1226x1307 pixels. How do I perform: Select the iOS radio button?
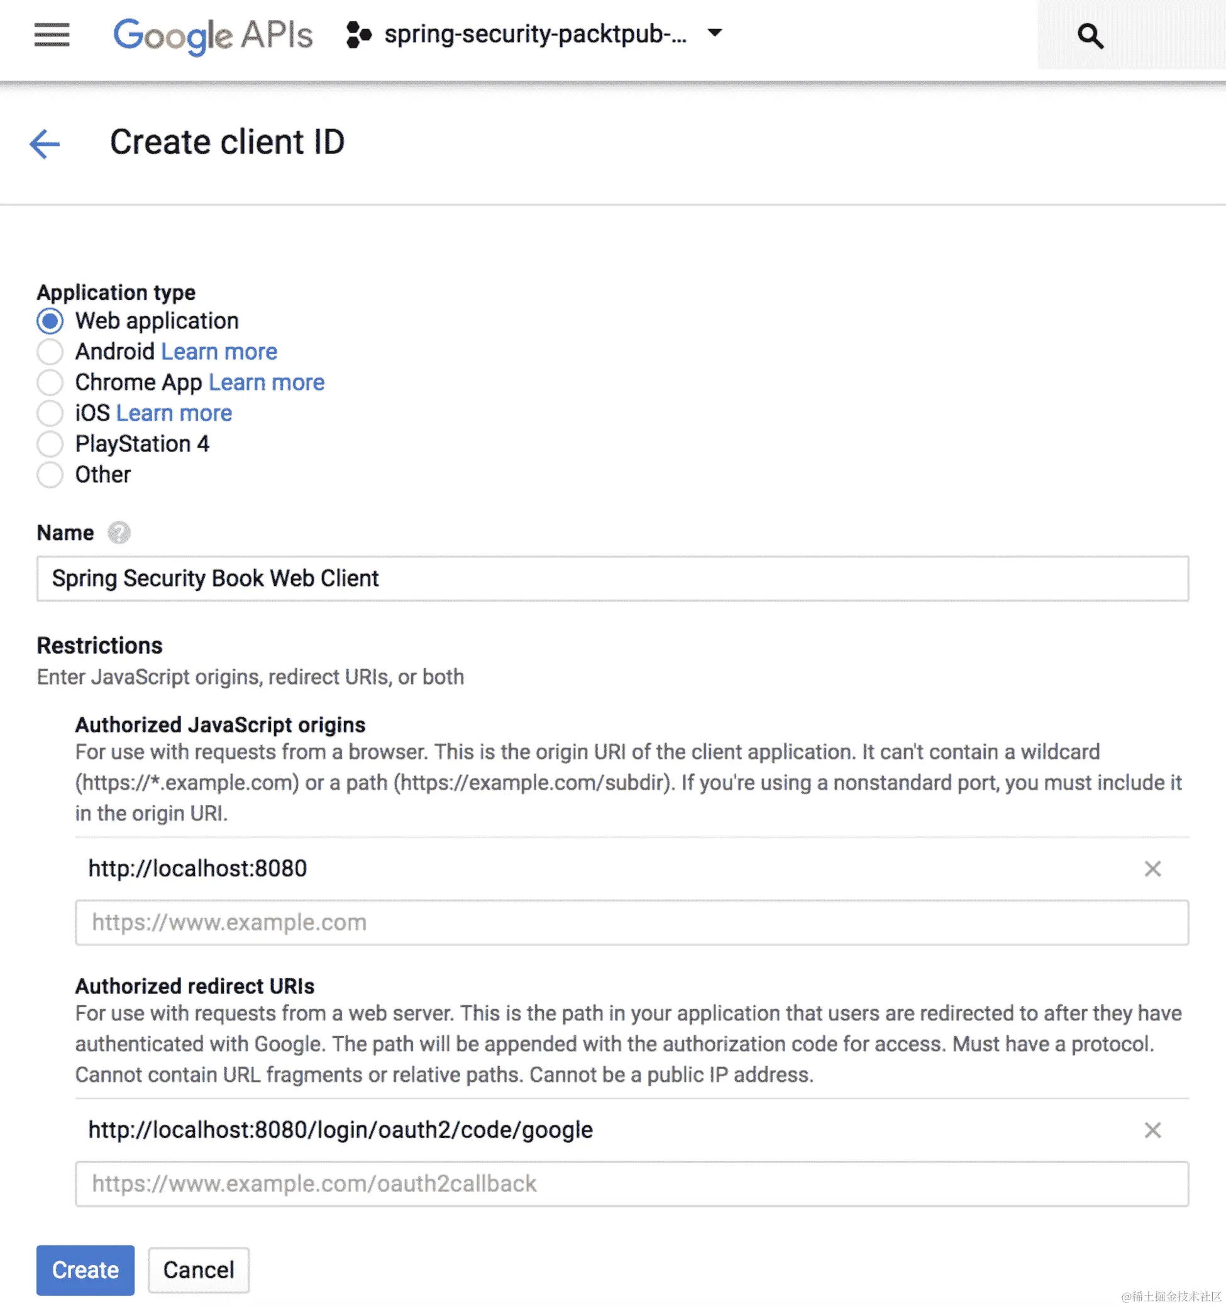click(50, 413)
